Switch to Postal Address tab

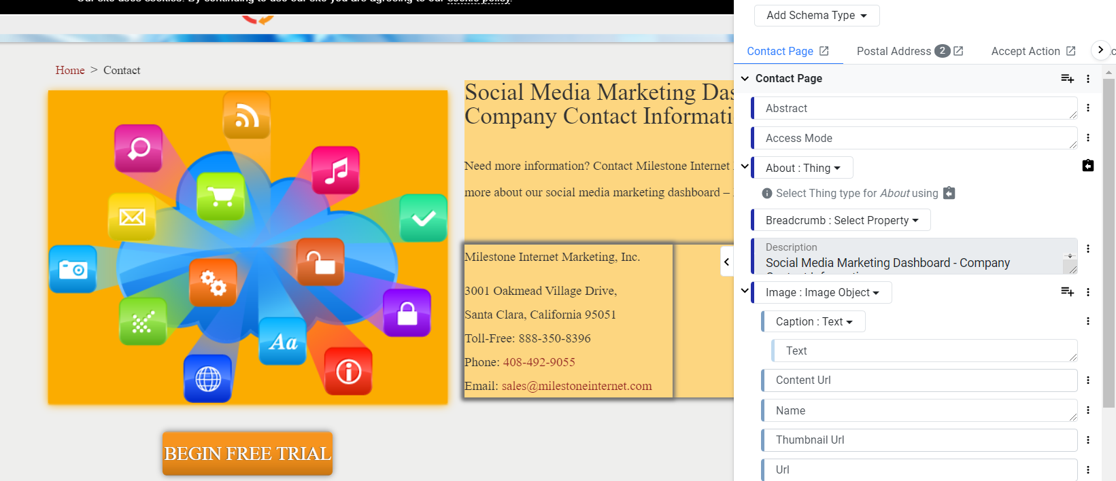pyautogui.click(x=894, y=51)
